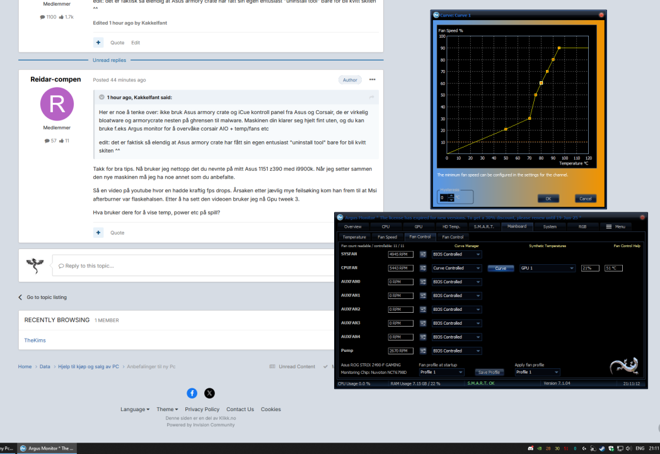Open CPUFAN channel settings icon

pyautogui.click(x=423, y=268)
